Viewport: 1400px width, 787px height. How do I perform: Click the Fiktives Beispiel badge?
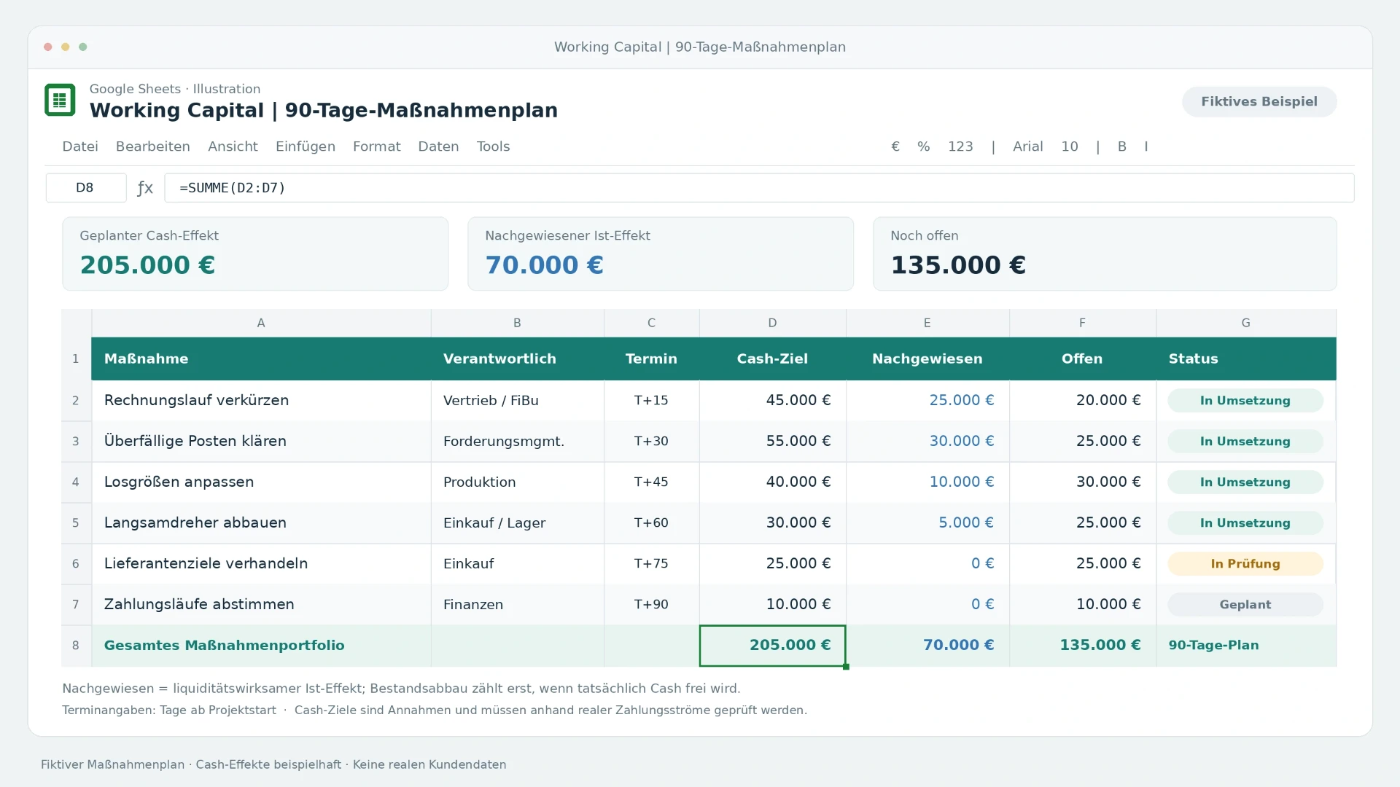[1259, 101]
